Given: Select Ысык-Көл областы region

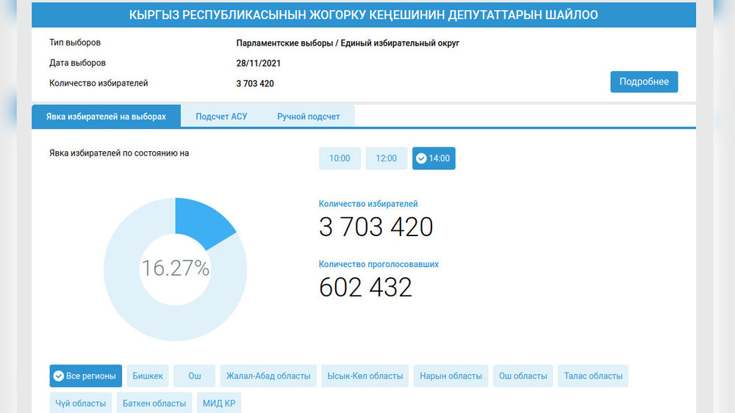Looking at the screenshot, I should point(365,376).
